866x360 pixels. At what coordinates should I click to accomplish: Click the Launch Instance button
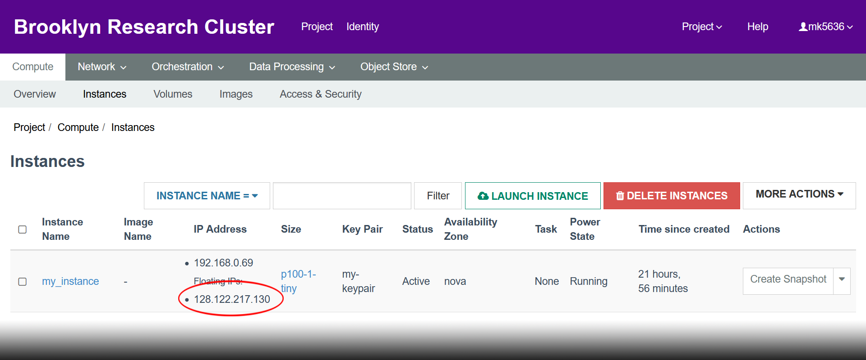(x=533, y=196)
